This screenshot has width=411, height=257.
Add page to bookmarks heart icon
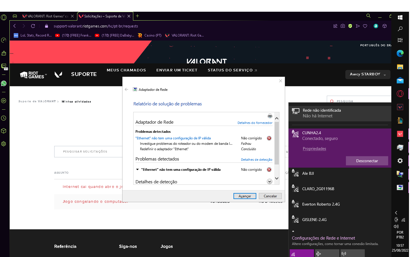(x=365, y=26)
